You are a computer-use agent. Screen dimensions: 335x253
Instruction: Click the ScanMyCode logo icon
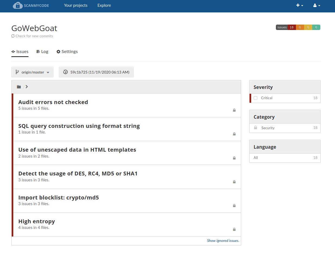18,5
